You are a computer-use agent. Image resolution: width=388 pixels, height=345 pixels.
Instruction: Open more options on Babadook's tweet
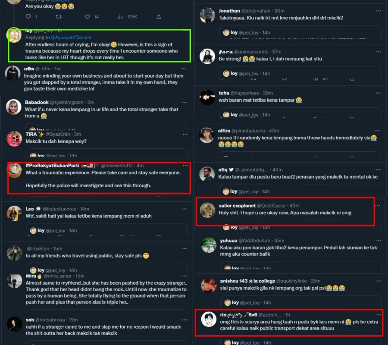tap(185, 102)
